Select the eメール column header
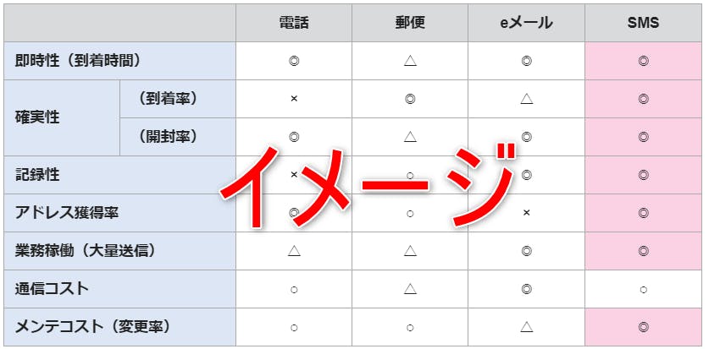 (526, 23)
